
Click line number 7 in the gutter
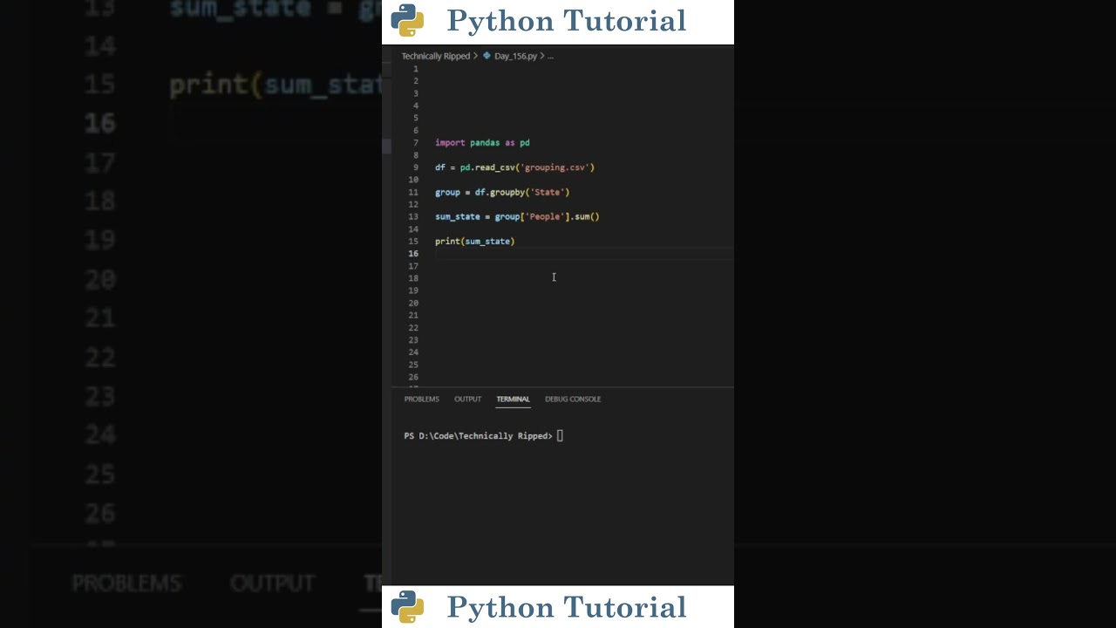pyautogui.click(x=415, y=143)
